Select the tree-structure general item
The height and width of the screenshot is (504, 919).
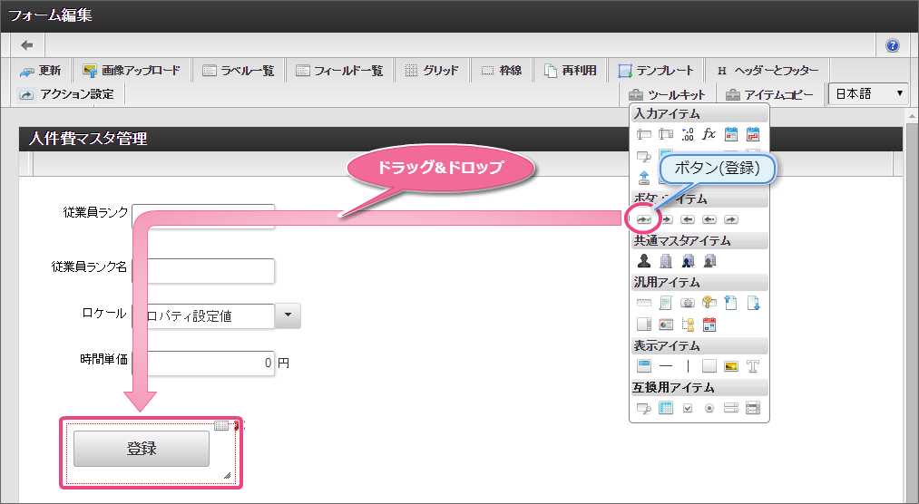(x=688, y=325)
